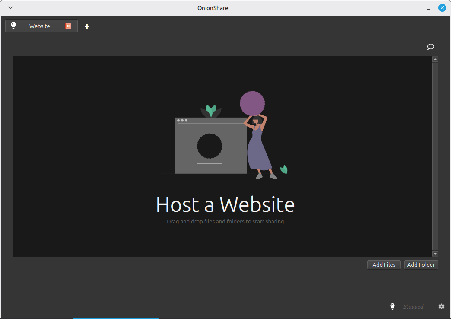Viewport: 451px width, 319px height.
Task: Expand the window menu chevron at top left
Action: tap(10, 7)
